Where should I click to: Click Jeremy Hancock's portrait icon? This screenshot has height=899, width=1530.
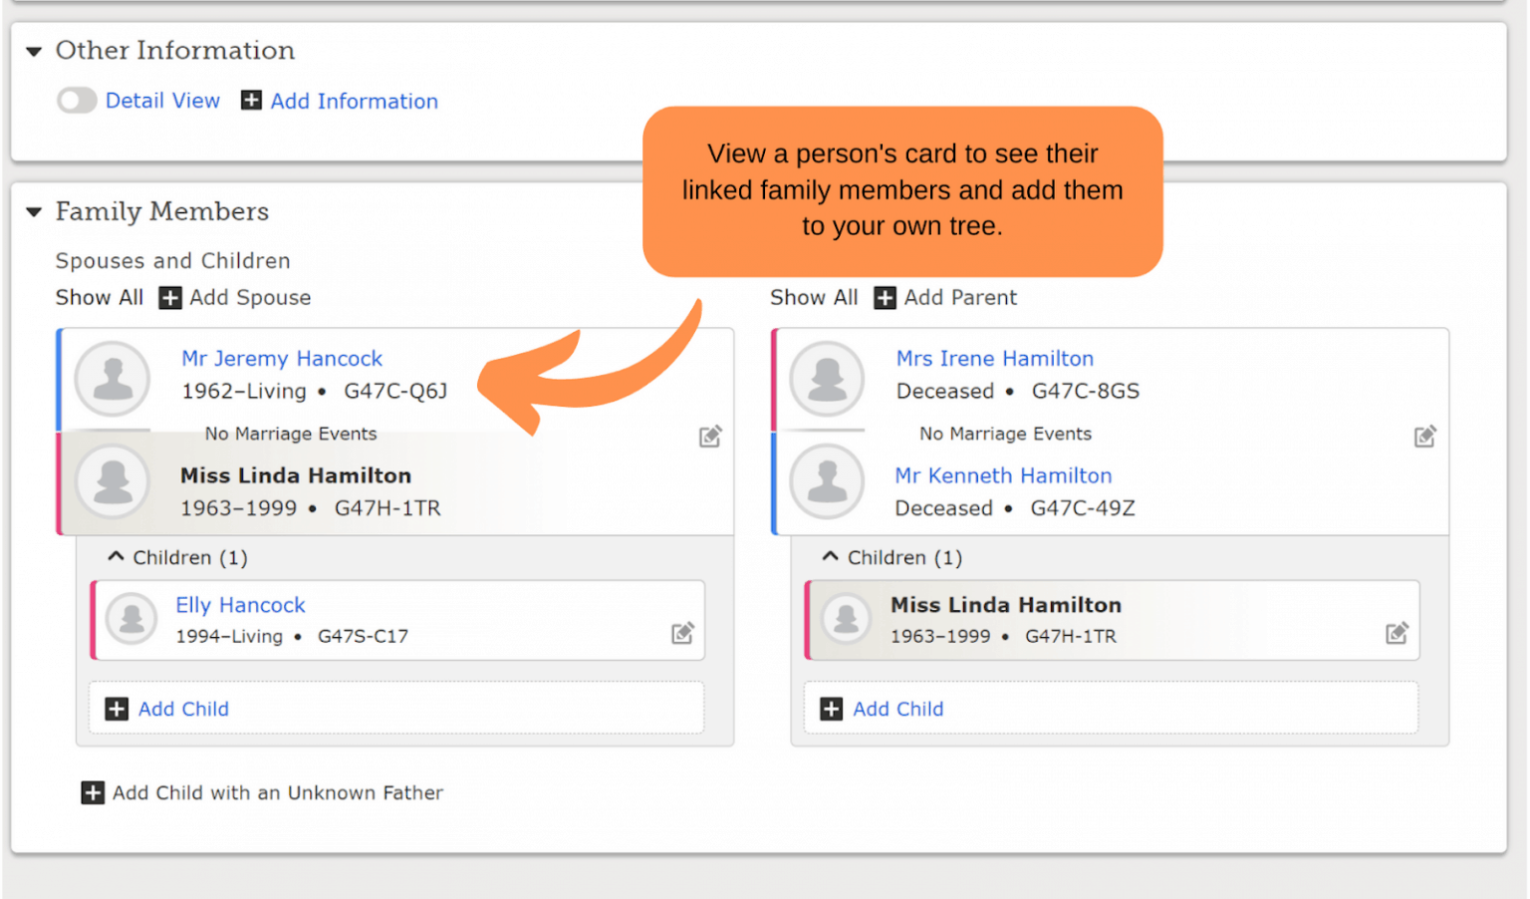[112, 379]
